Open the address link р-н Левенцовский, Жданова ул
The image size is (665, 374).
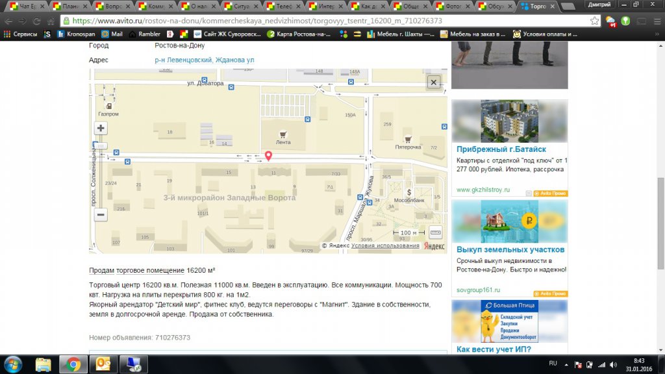coord(205,60)
